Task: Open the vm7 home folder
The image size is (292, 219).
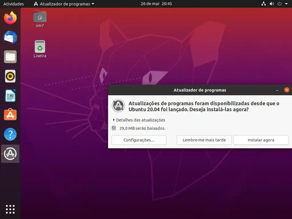Action: pyautogui.click(x=40, y=19)
